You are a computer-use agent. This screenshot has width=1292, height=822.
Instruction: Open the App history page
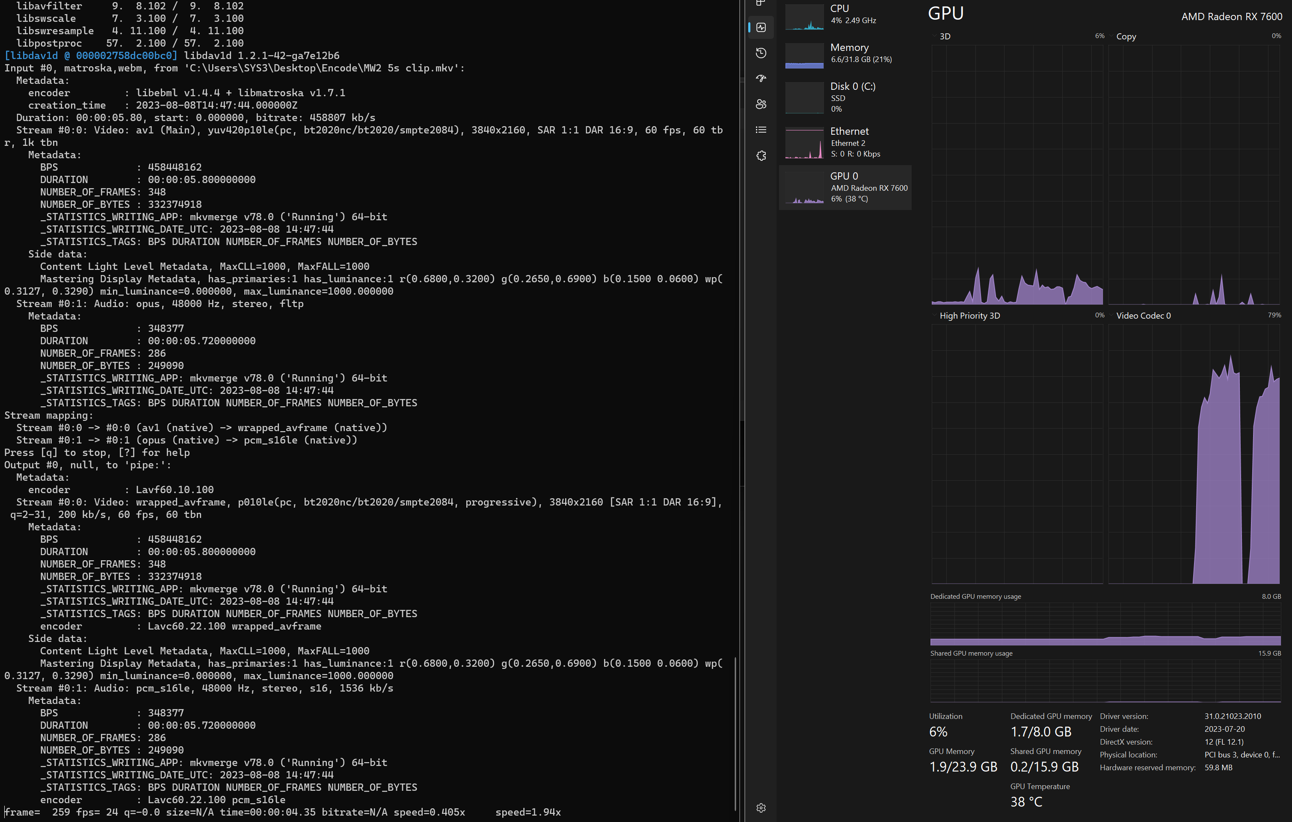pyautogui.click(x=761, y=53)
